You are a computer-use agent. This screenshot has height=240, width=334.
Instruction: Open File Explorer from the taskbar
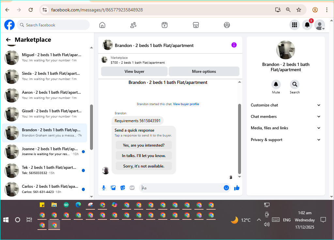point(54,205)
